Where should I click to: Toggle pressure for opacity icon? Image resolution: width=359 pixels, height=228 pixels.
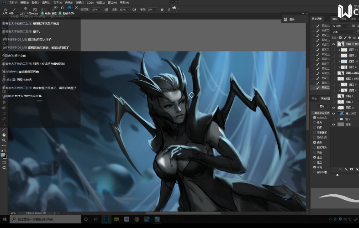click(x=106, y=10)
